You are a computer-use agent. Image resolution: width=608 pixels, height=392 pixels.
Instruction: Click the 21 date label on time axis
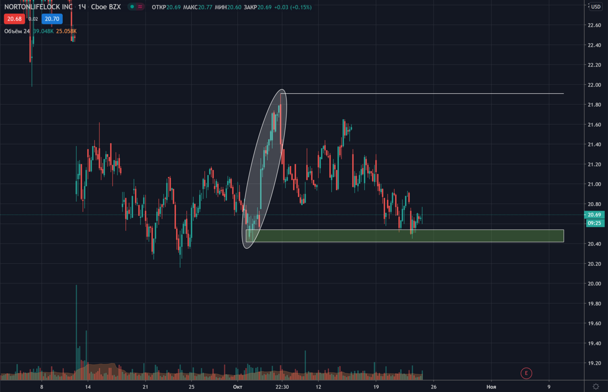click(145, 387)
